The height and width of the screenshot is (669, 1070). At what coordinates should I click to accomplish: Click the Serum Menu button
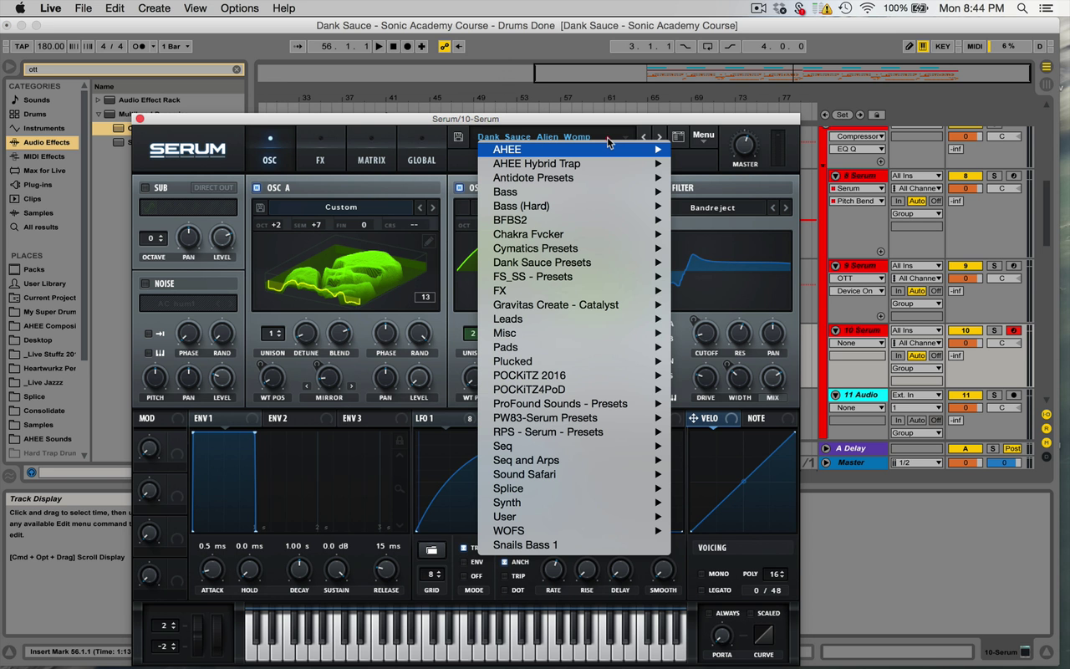[703, 135]
